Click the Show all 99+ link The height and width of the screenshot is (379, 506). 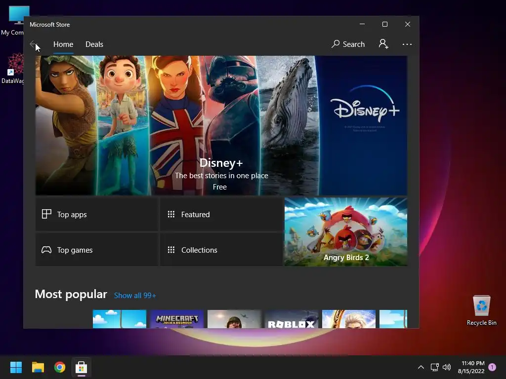[x=135, y=296]
